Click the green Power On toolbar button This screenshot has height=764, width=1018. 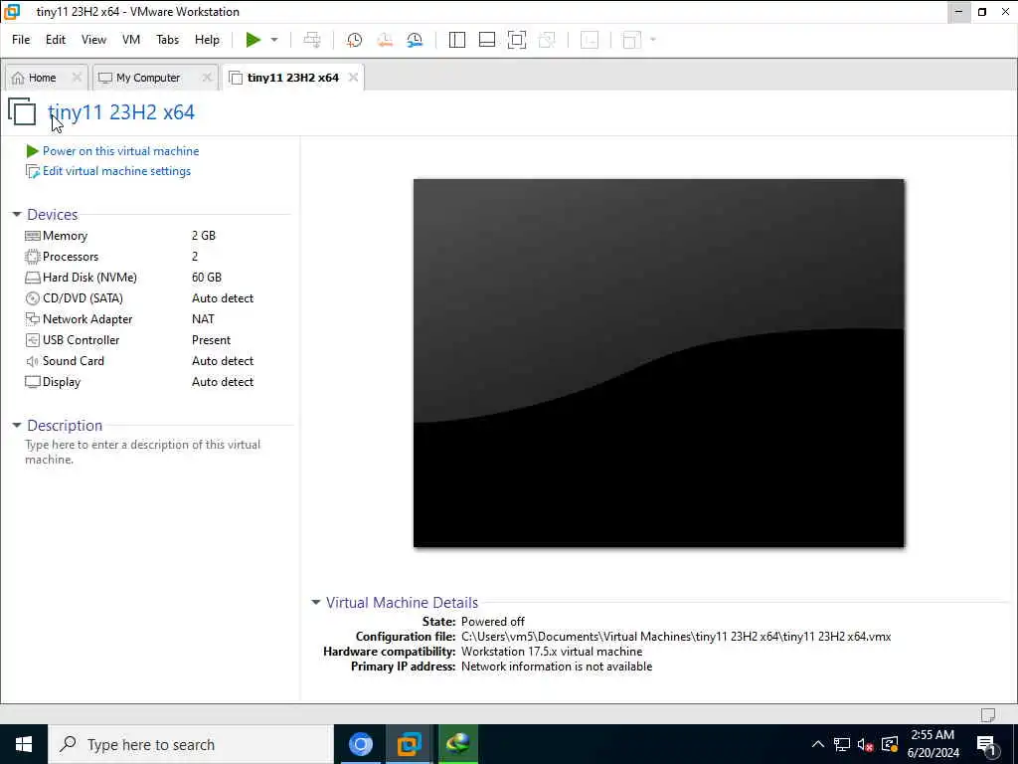(x=254, y=40)
